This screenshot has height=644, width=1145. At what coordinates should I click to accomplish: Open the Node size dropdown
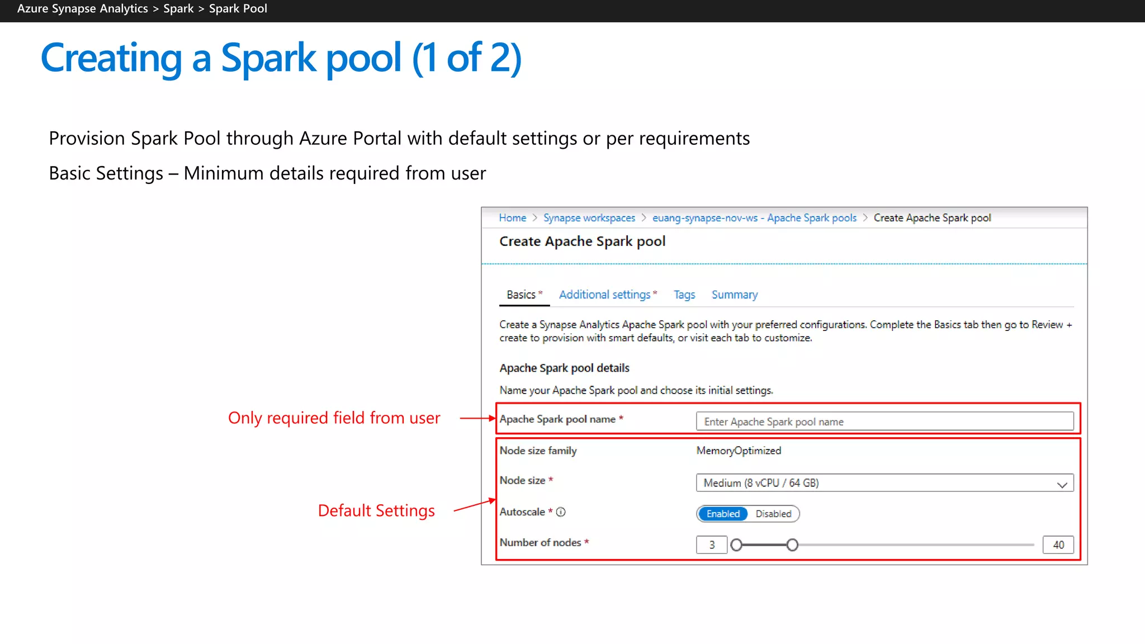click(884, 483)
